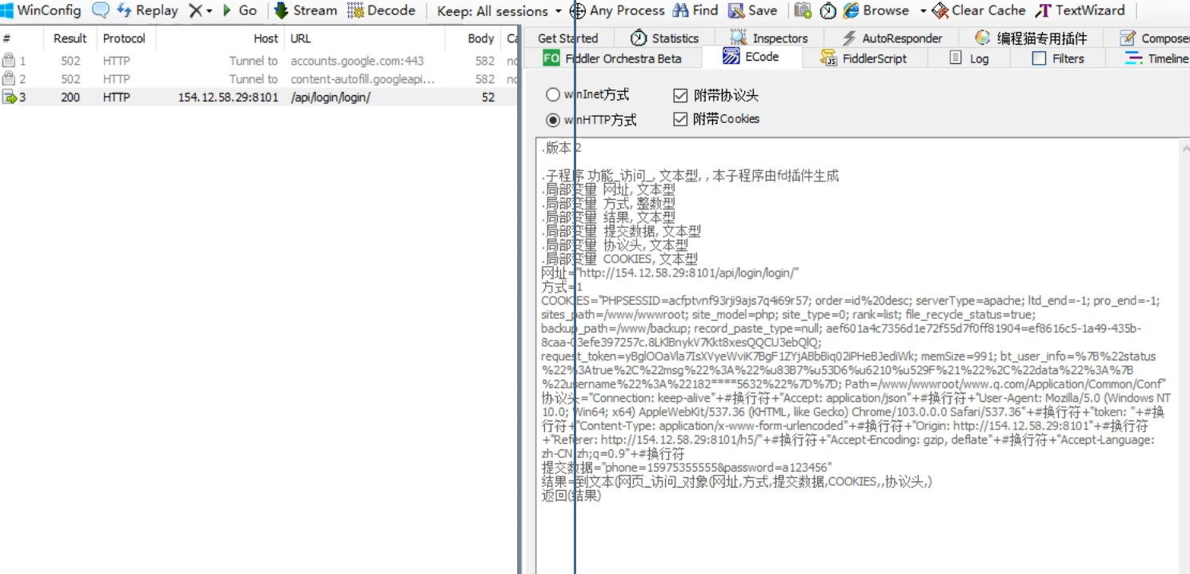
Task: Uncheck the 附带Cookies checkbox
Action: click(x=680, y=119)
